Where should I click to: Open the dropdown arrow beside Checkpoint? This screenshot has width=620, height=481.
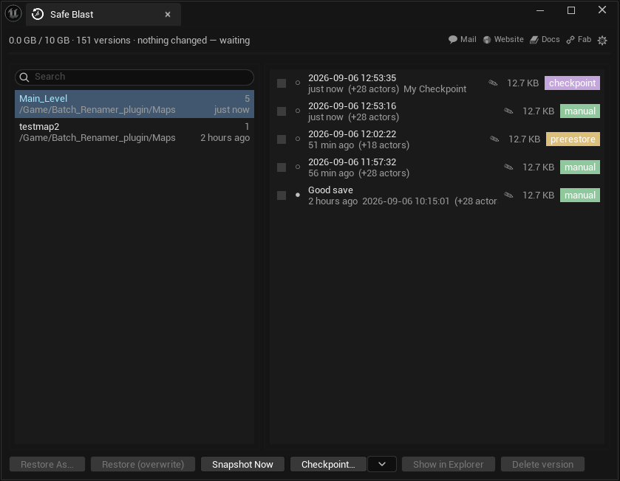382,465
